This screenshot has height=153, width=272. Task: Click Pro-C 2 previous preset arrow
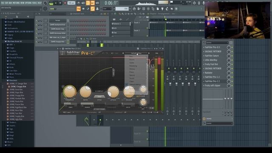tap(123, 53)
